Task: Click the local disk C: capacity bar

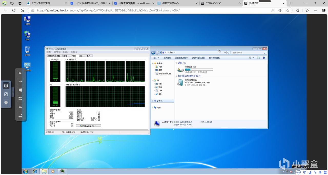Action: coord(199,69)
